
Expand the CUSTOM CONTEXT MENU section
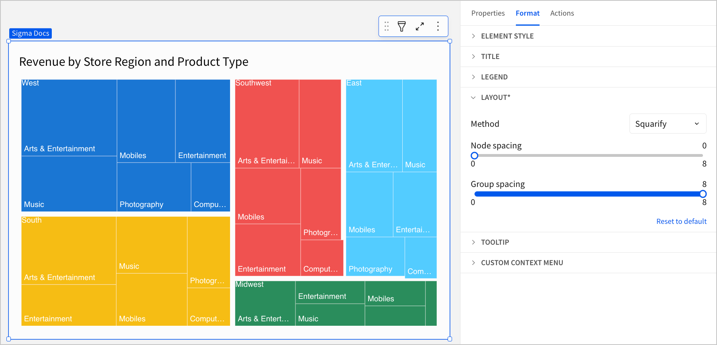coord(589,263)
